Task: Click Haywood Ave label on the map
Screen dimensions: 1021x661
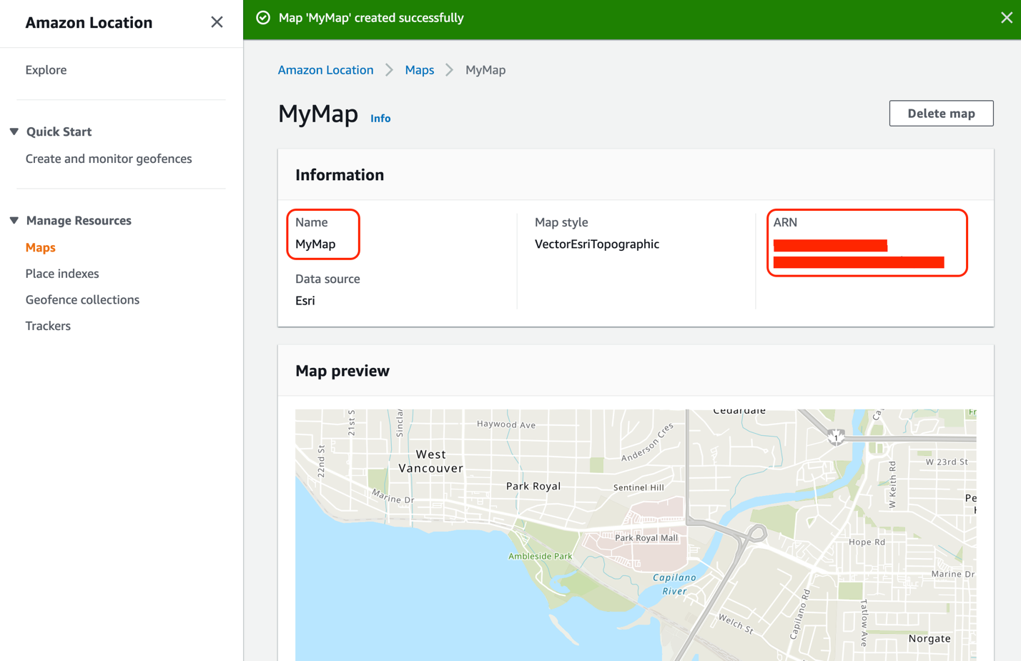Action: click(506, 424)
